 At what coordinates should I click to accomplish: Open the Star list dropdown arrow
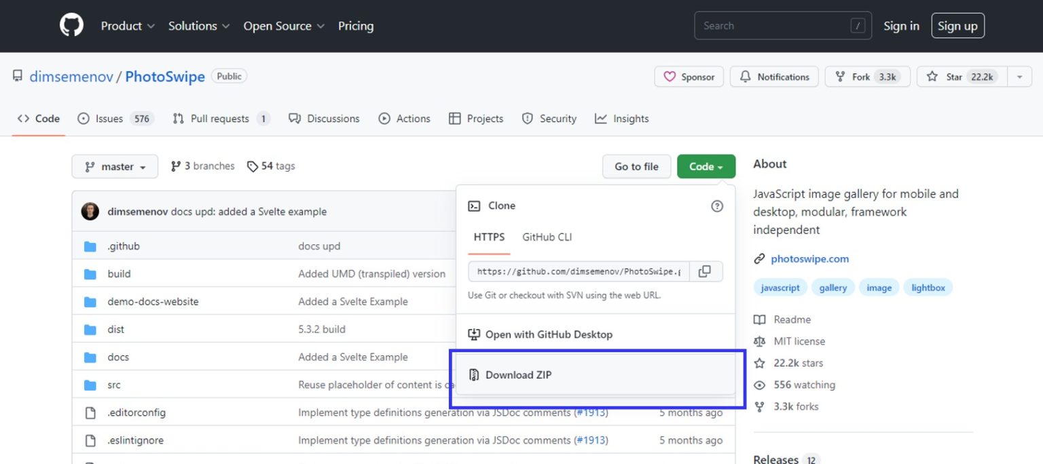1019,77
